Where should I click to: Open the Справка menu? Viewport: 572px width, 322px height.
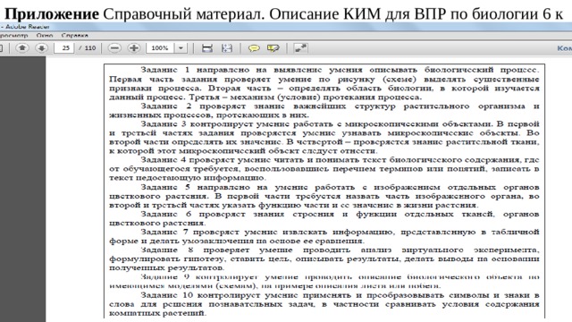click(x=74, y=36)
